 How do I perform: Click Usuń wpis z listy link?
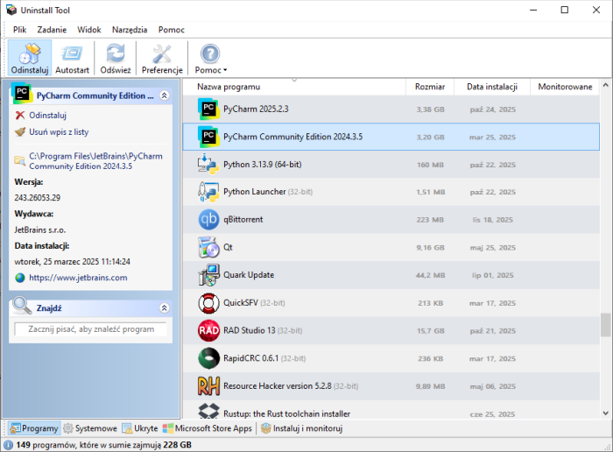point(59,131)
